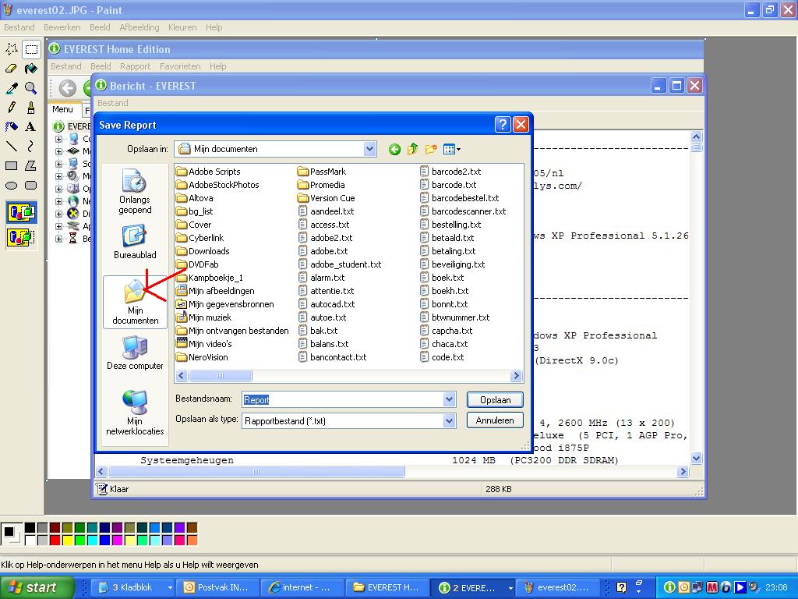The image size is (798, 599).
Task: Open Deze computer in the places bar
Action: pos(135,353)
